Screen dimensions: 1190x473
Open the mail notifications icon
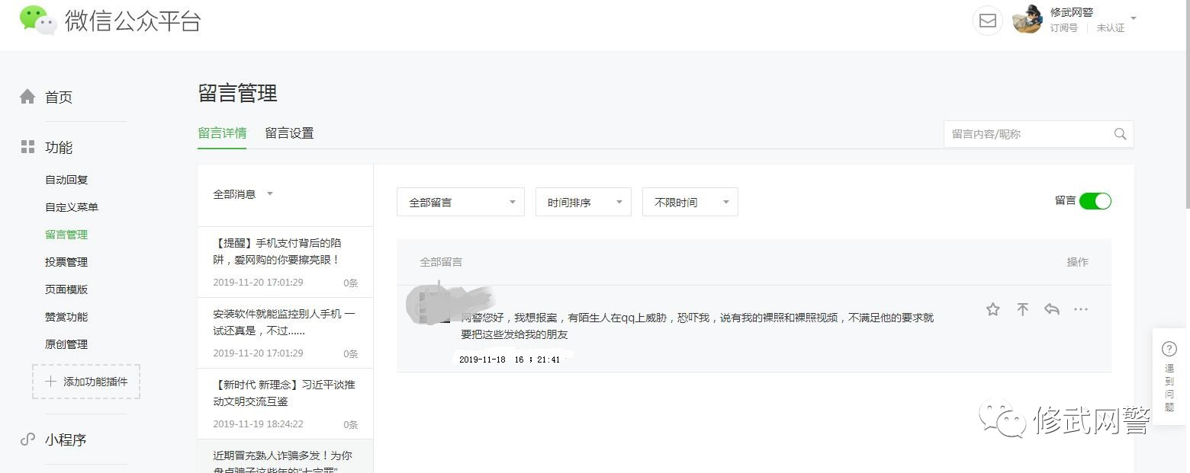coord(987,21)
